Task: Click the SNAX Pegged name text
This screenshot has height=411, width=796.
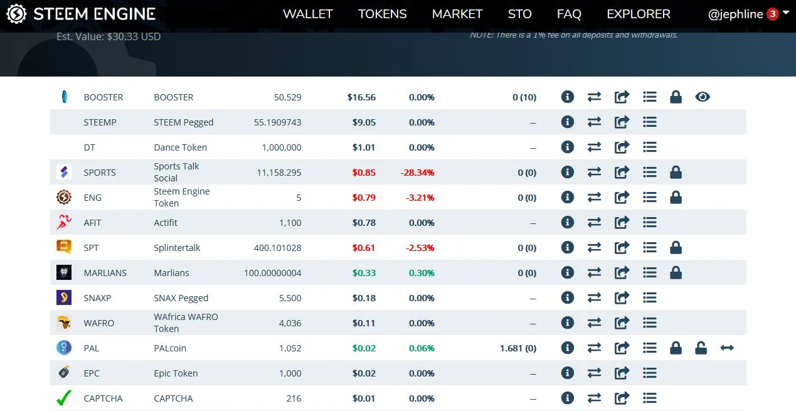Action: pyautogui.click(x=181, y=298)
